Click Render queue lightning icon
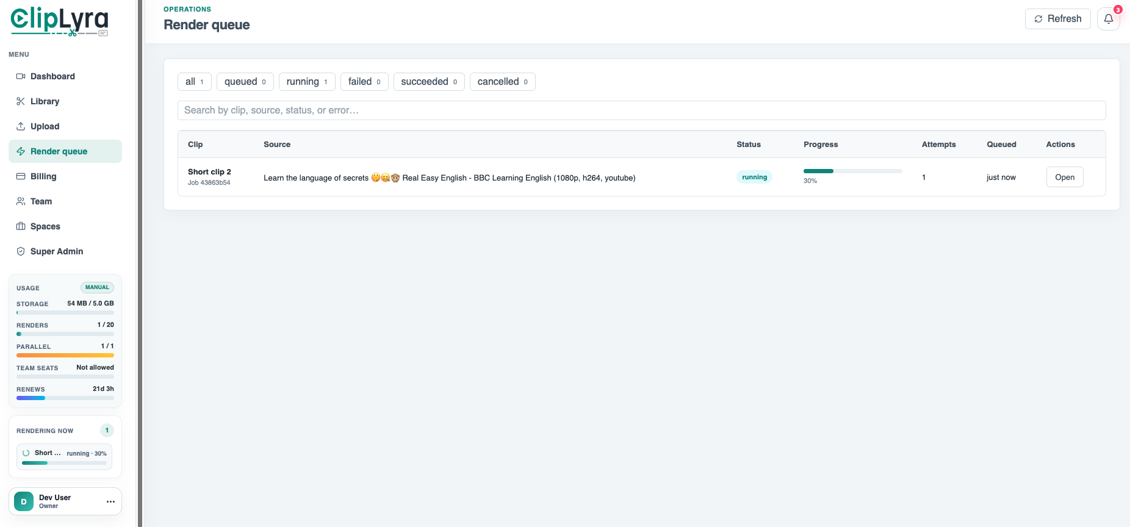The height and width of the screenshot is (527, 1130). coord(21,151)
